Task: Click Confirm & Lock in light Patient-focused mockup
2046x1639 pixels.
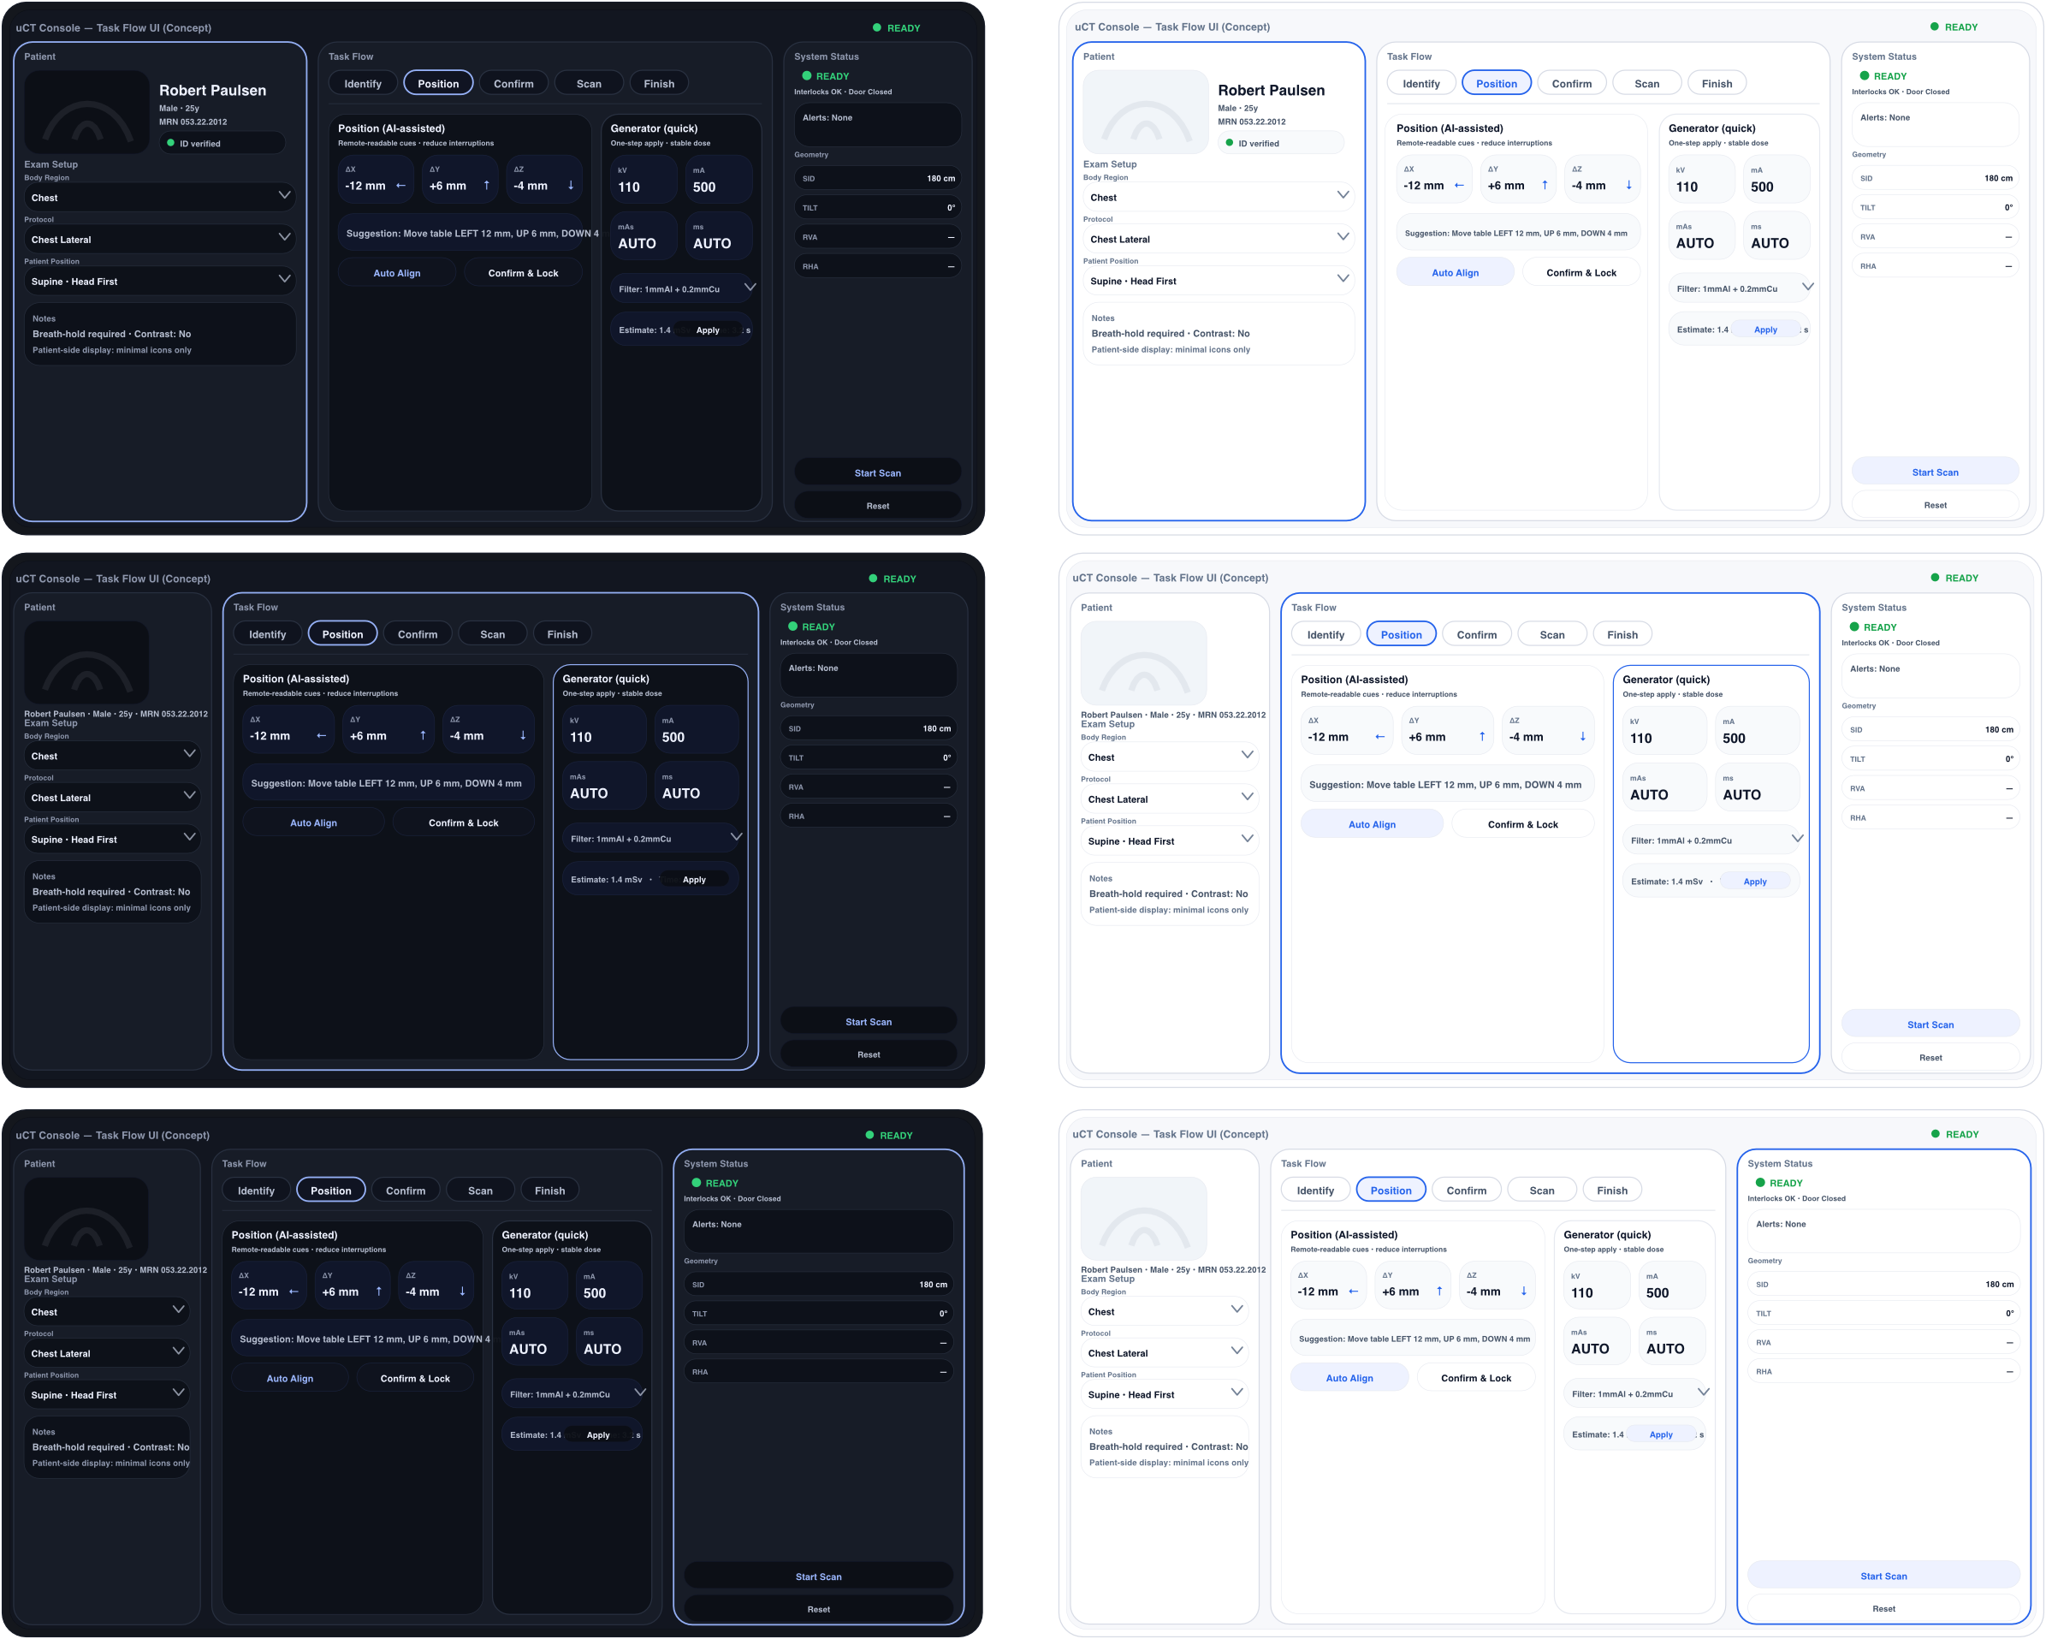Action: pyautogui.click(x=1581, y=272)
